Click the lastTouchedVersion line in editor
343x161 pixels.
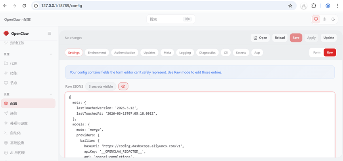[x=107, y=108]
